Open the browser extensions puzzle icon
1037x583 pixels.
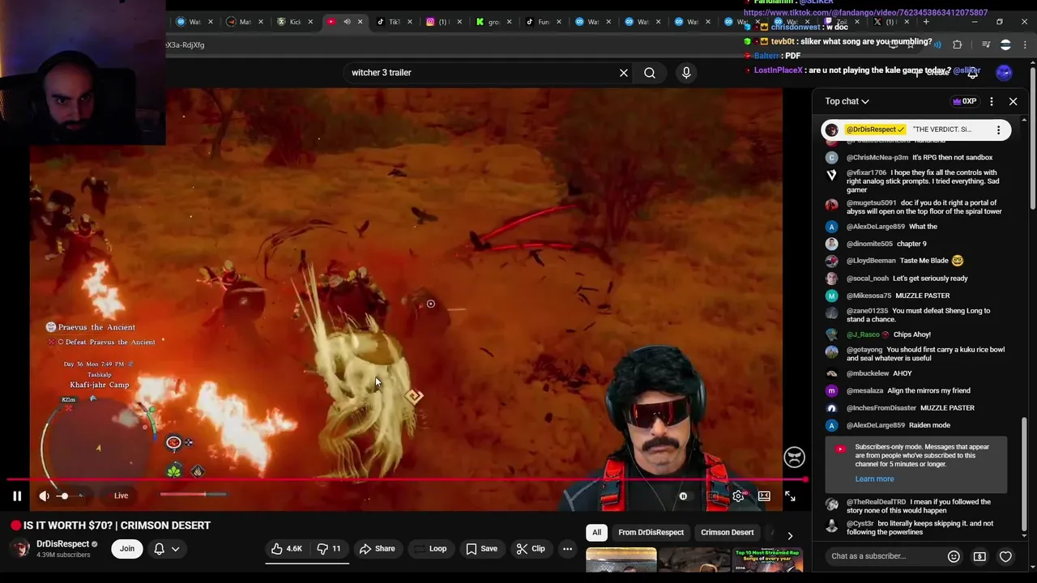click(x=958, y=45)
